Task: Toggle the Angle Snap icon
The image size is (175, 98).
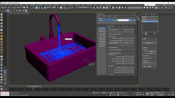Action: click(x=67, y=8)
